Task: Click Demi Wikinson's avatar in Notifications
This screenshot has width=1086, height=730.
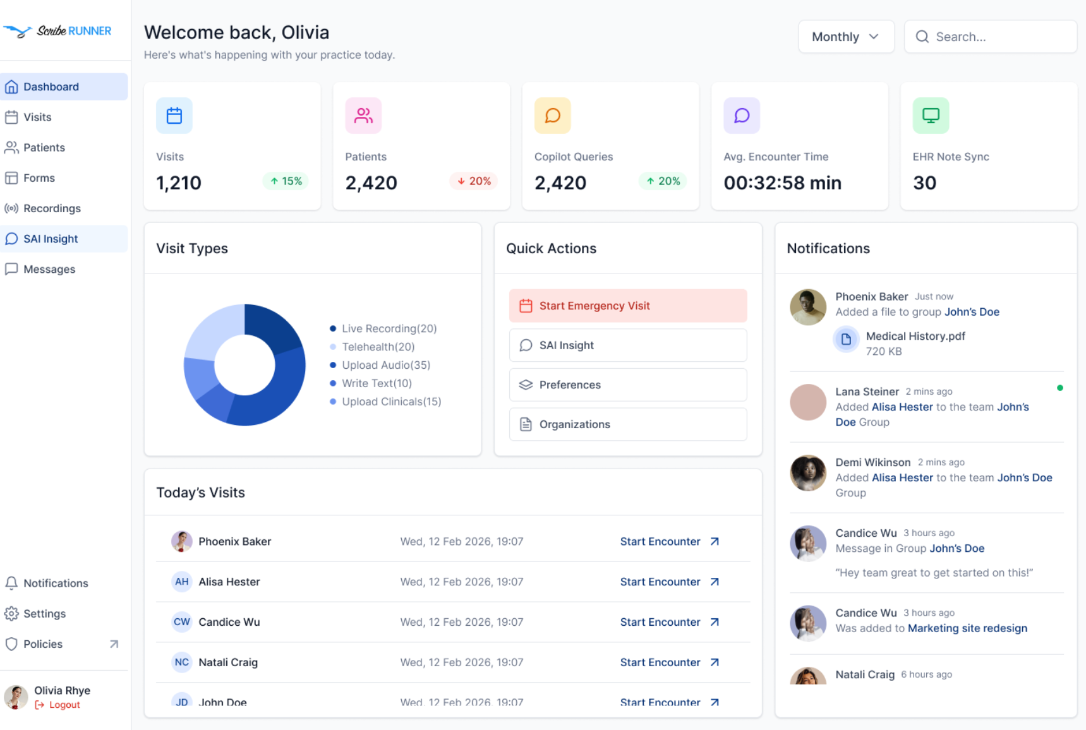Action: click(807, 473)
